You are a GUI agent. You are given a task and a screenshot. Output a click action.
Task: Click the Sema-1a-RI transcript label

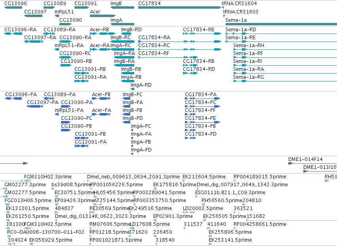coord(248,61)
